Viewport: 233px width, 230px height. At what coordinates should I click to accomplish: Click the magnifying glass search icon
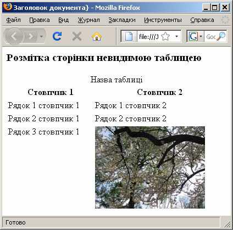pos(221,36)
